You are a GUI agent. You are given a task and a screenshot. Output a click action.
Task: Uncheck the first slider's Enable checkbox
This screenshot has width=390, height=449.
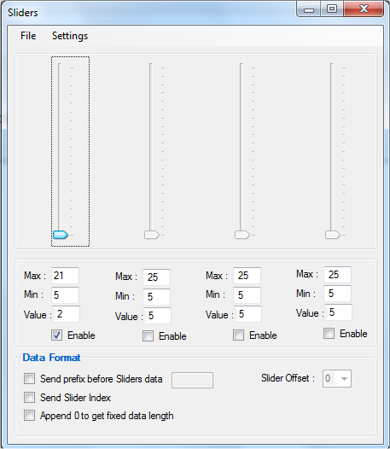[x=56, y=335]
